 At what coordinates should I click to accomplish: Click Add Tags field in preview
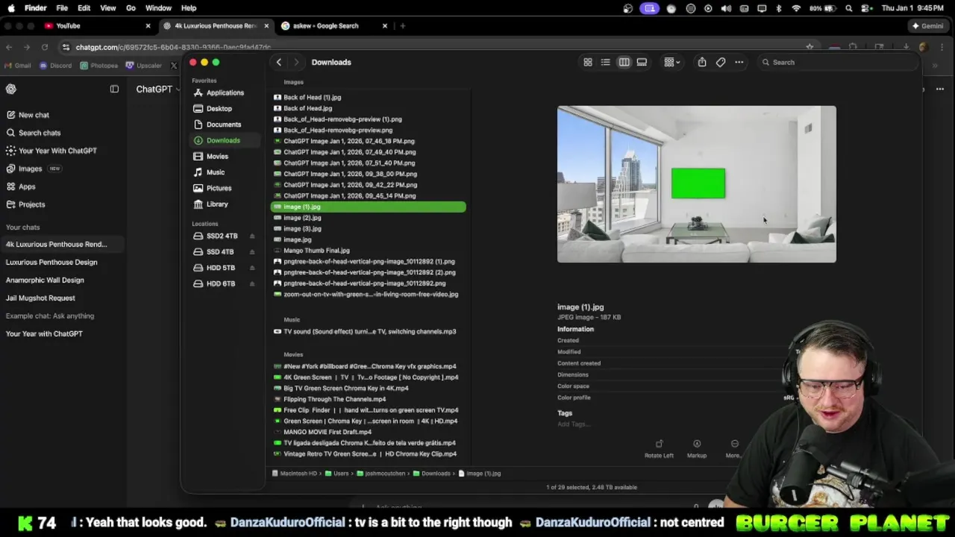[574, 424]
